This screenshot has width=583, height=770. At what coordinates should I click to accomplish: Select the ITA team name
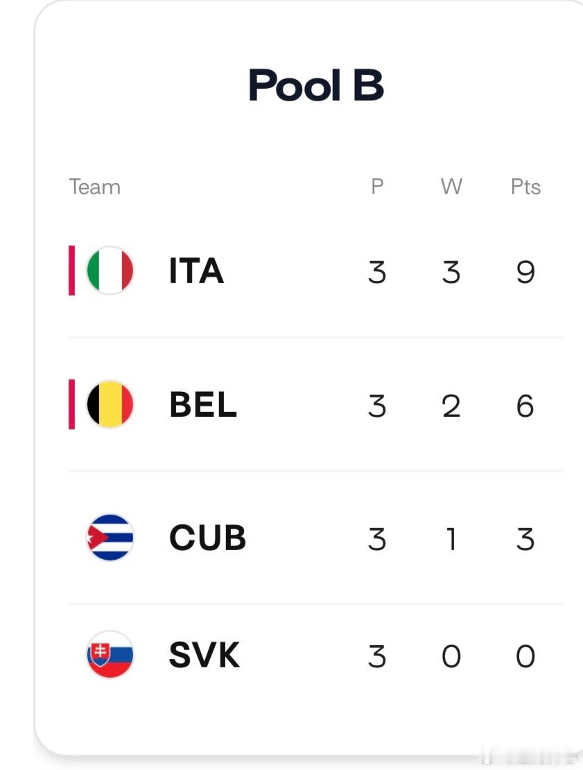click(x=196, y=271)
